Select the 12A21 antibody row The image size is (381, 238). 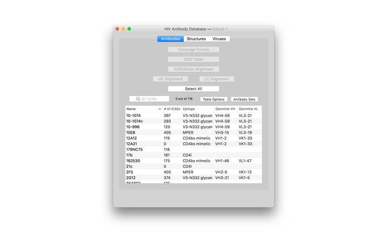(x=193, y=144)
